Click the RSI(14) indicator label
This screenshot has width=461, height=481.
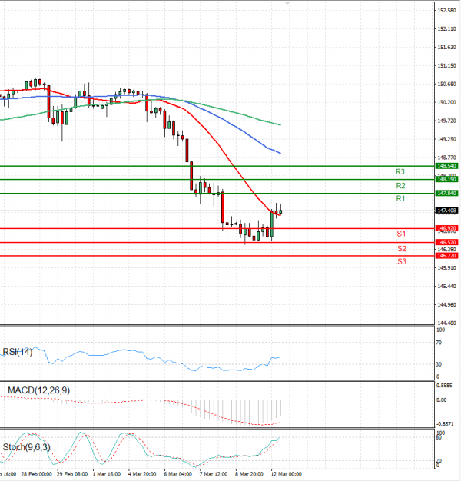coord(18,352)
